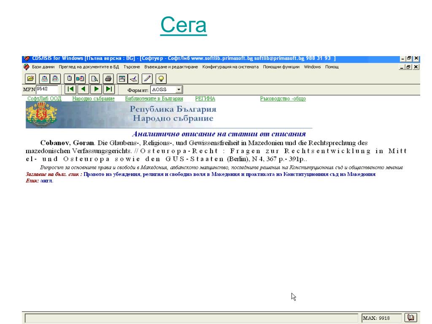432x324 pixels.
Task: Click the document-to-clipboard copy icon
Action: pyautogui.click(x=80, y=79)
